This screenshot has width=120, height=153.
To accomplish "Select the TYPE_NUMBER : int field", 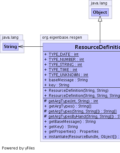I will pos(66,60).
